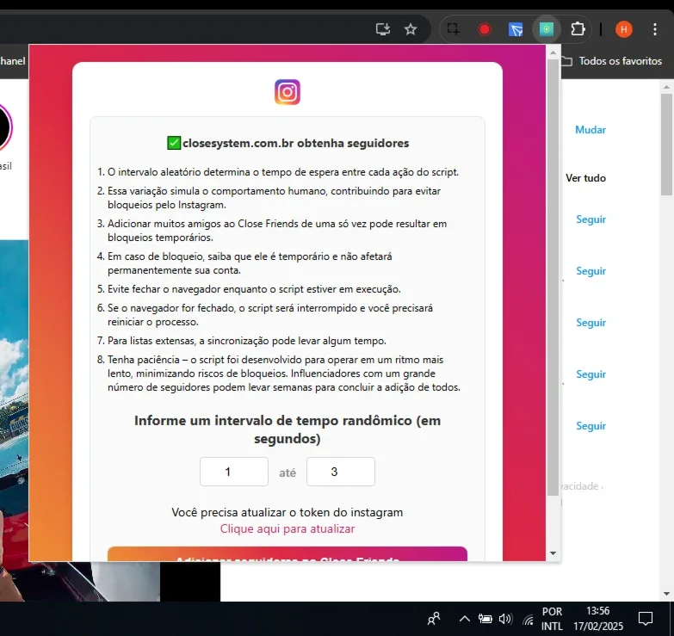Image resolution: width=674 pixels, height=636 pixels.
Task: Click the battery icon in system tray
Action: pos(485,619)
